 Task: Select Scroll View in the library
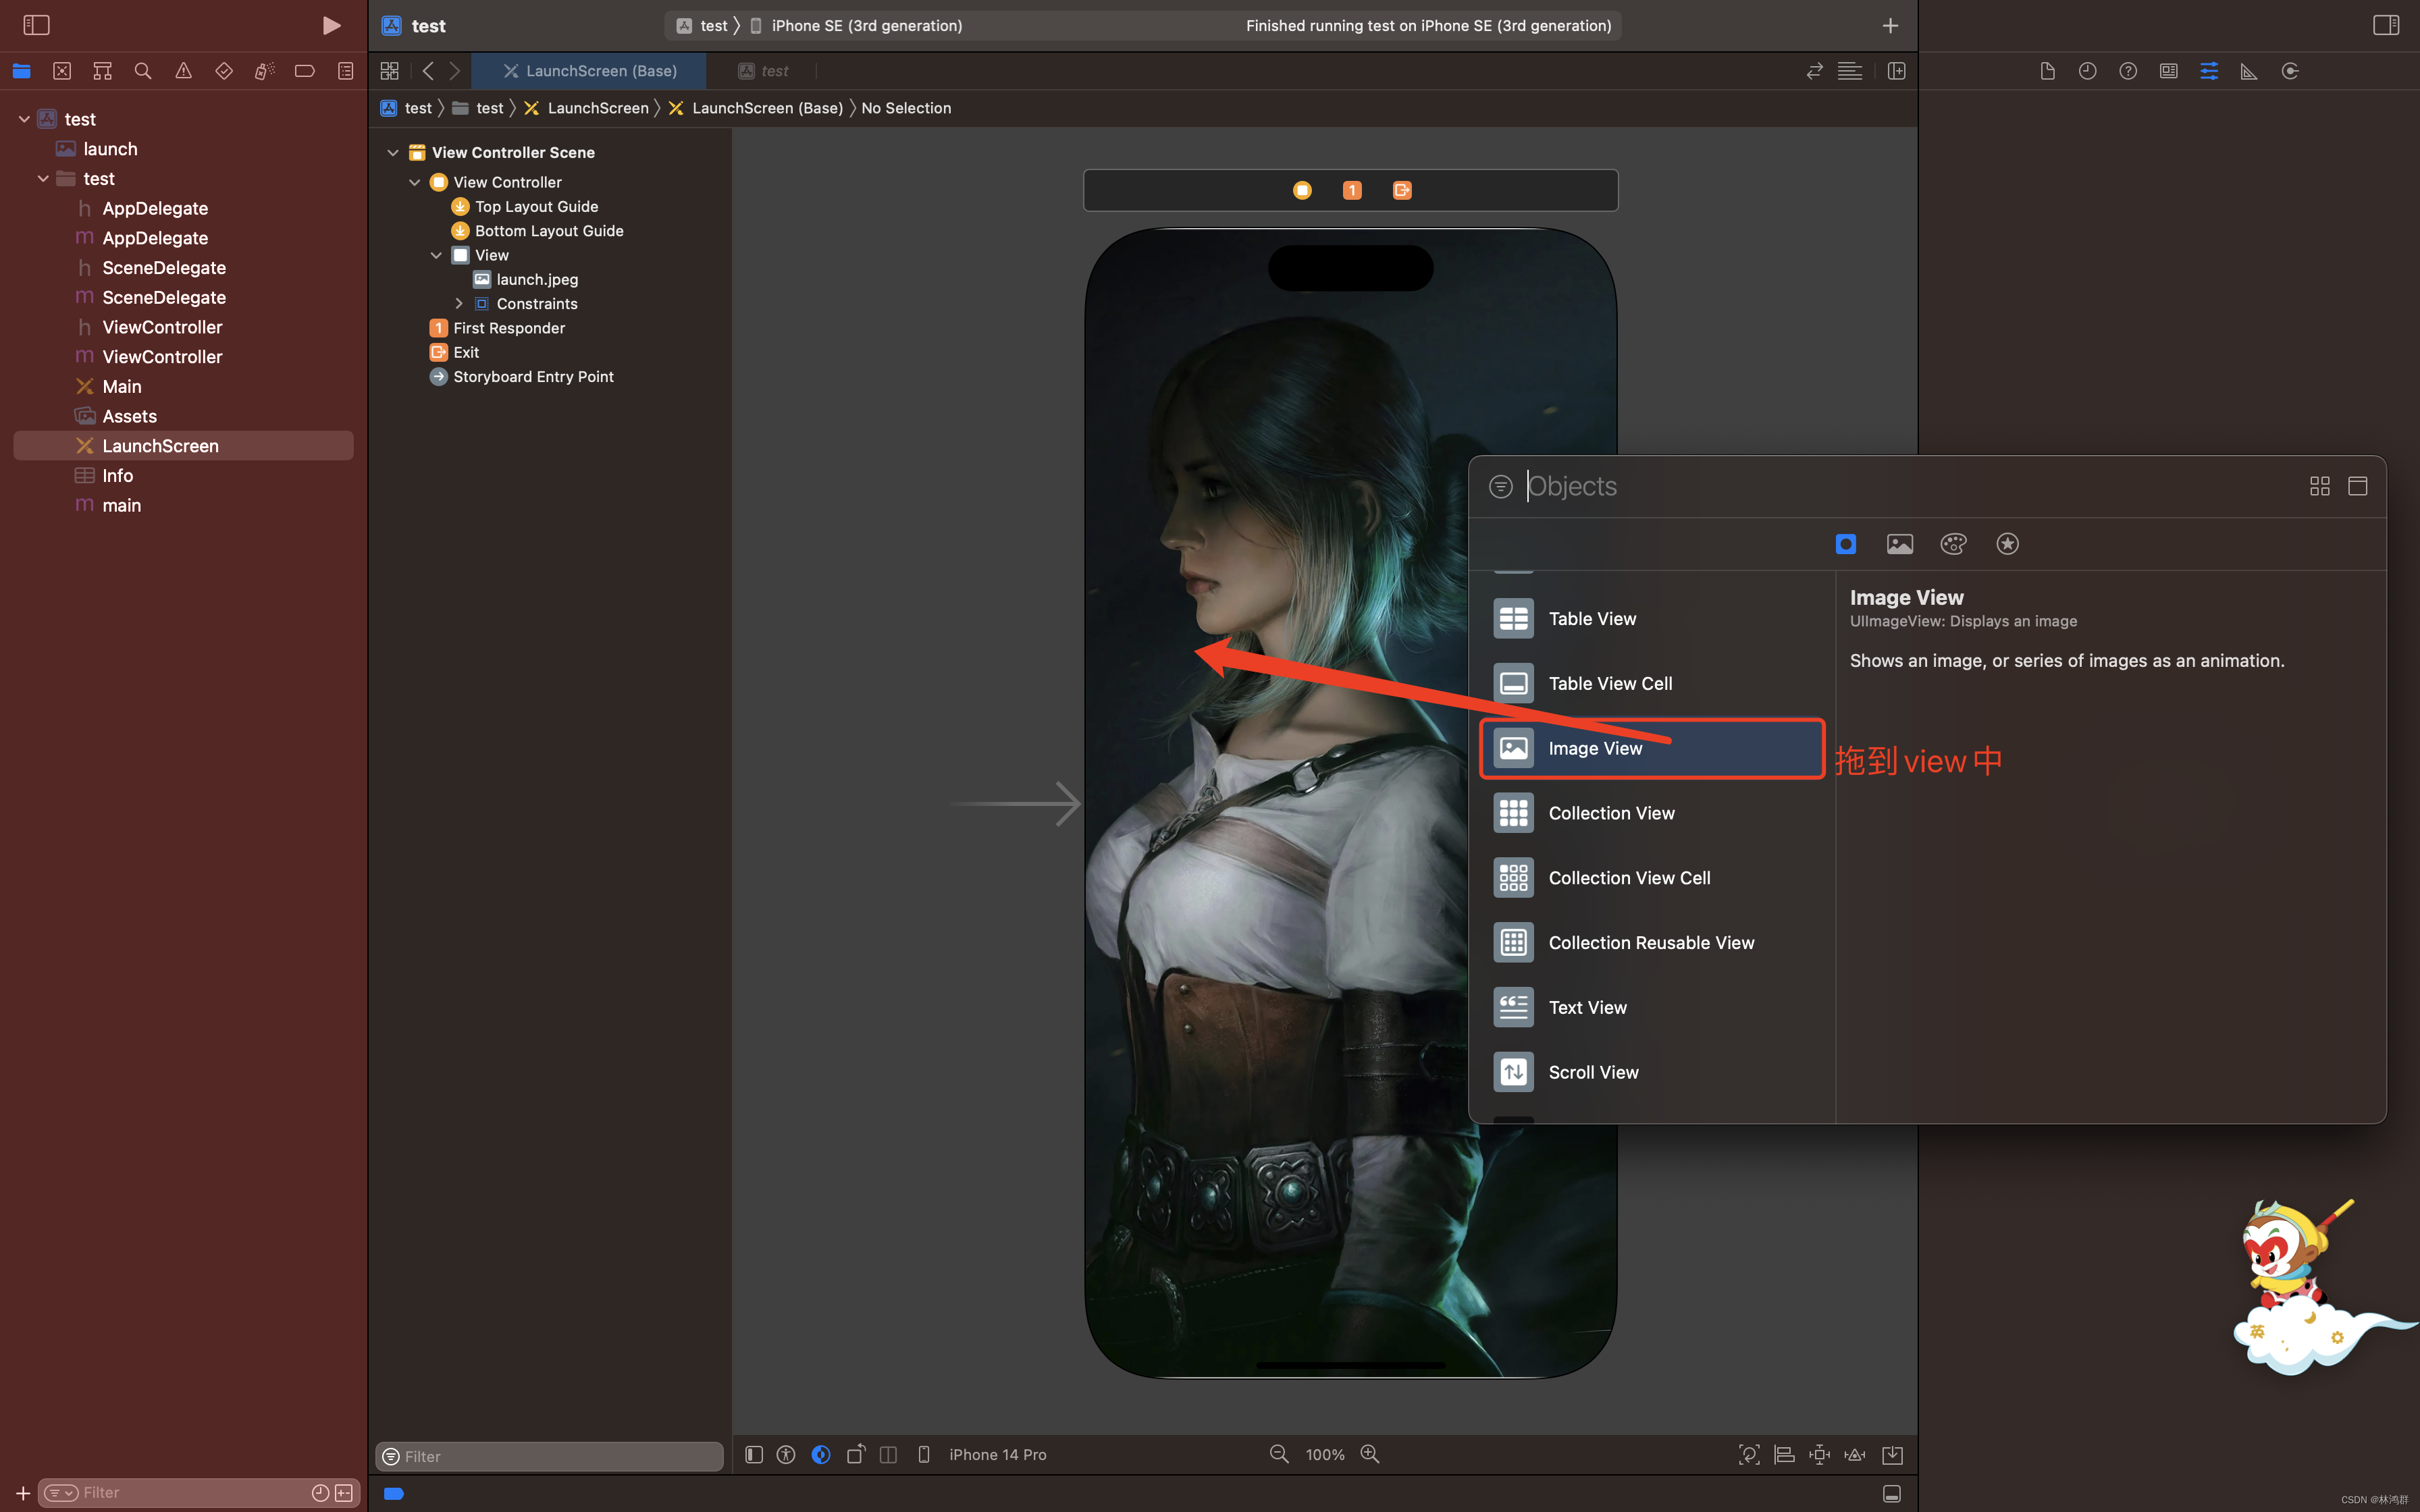click(x=1652, y=1072)
